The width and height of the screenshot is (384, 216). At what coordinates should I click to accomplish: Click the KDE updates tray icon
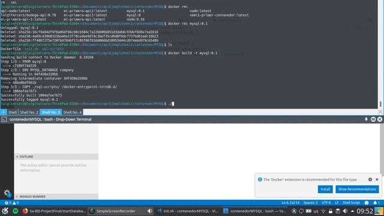tap(301, 211)
